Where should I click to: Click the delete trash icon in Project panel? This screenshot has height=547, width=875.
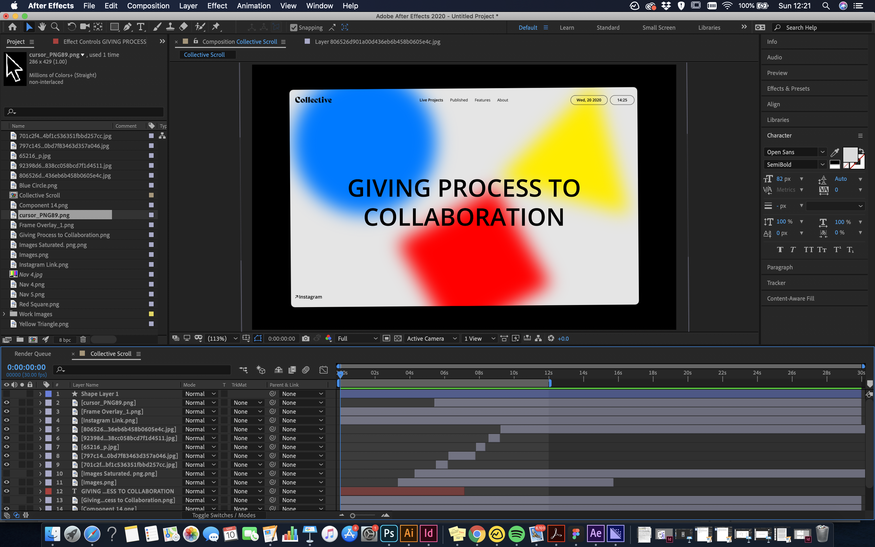(x=83, y=339)
